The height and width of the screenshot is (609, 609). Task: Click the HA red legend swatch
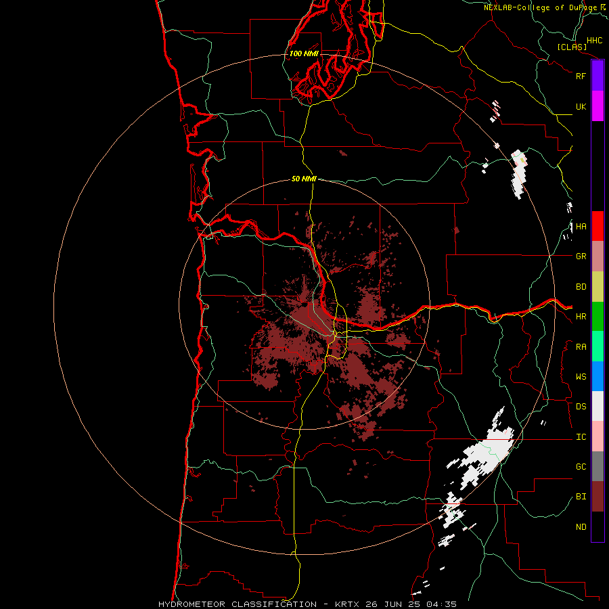coord(597,226)
